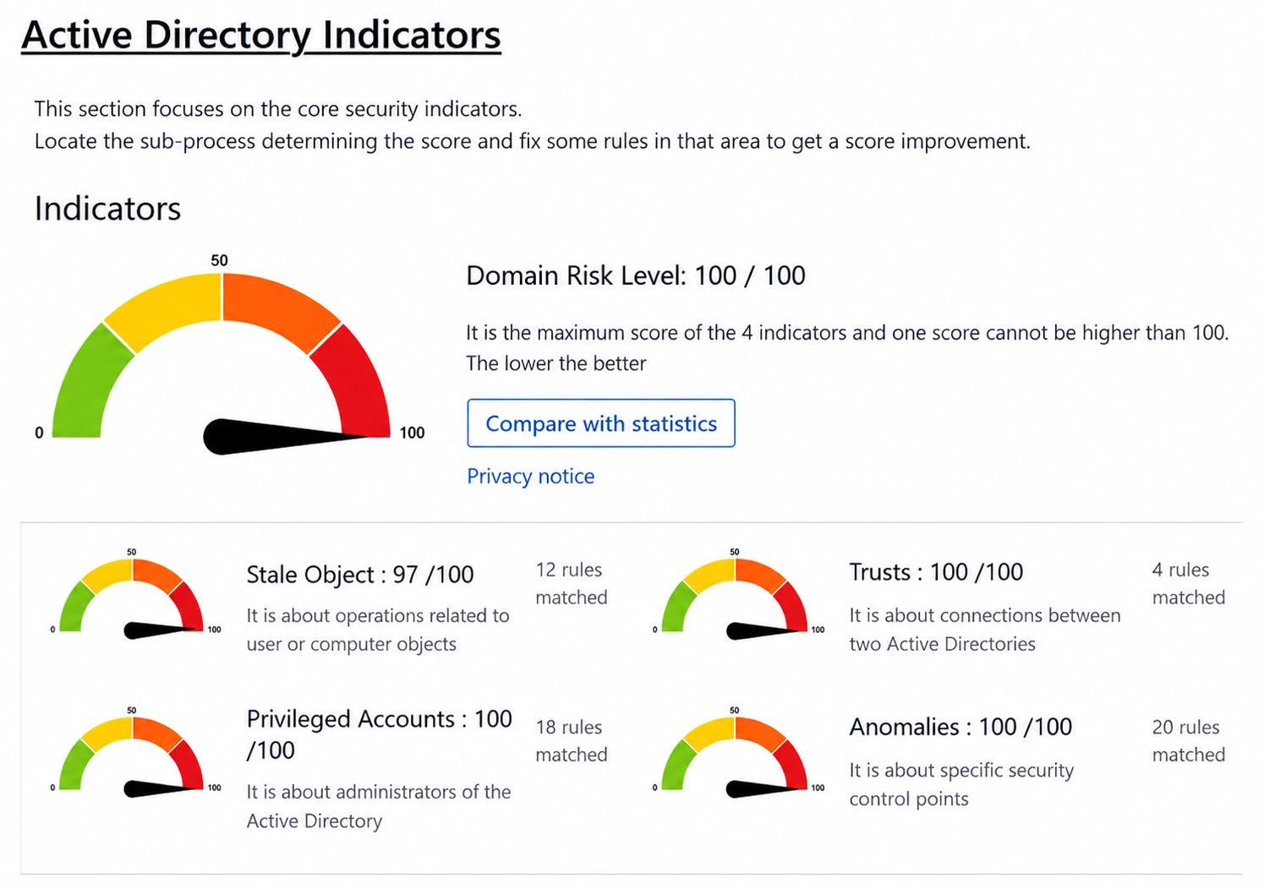Open the Privileged Accounts : 100 /100 heading
Viewport: 1264px width, 889px height.
pos(380,734)
